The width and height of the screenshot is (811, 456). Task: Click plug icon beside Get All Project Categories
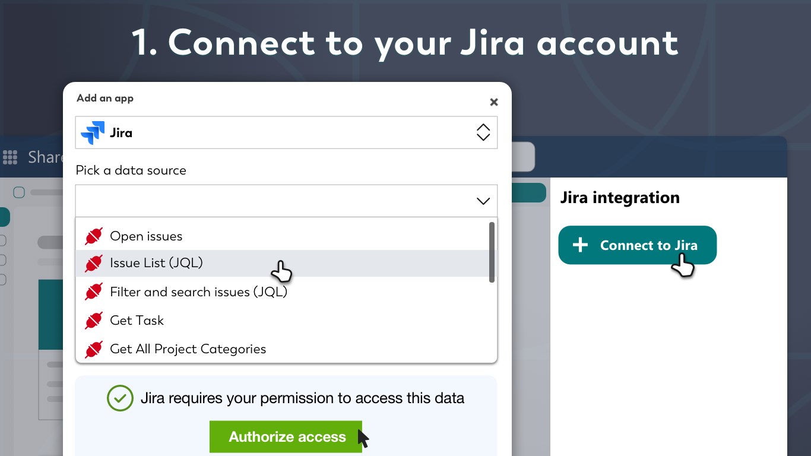[94, 349]
